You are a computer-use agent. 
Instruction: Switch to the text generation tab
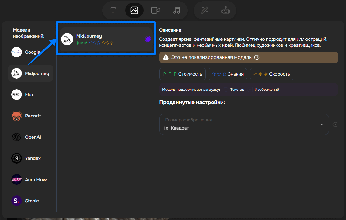pyautogui.click(x=113, y=10)
